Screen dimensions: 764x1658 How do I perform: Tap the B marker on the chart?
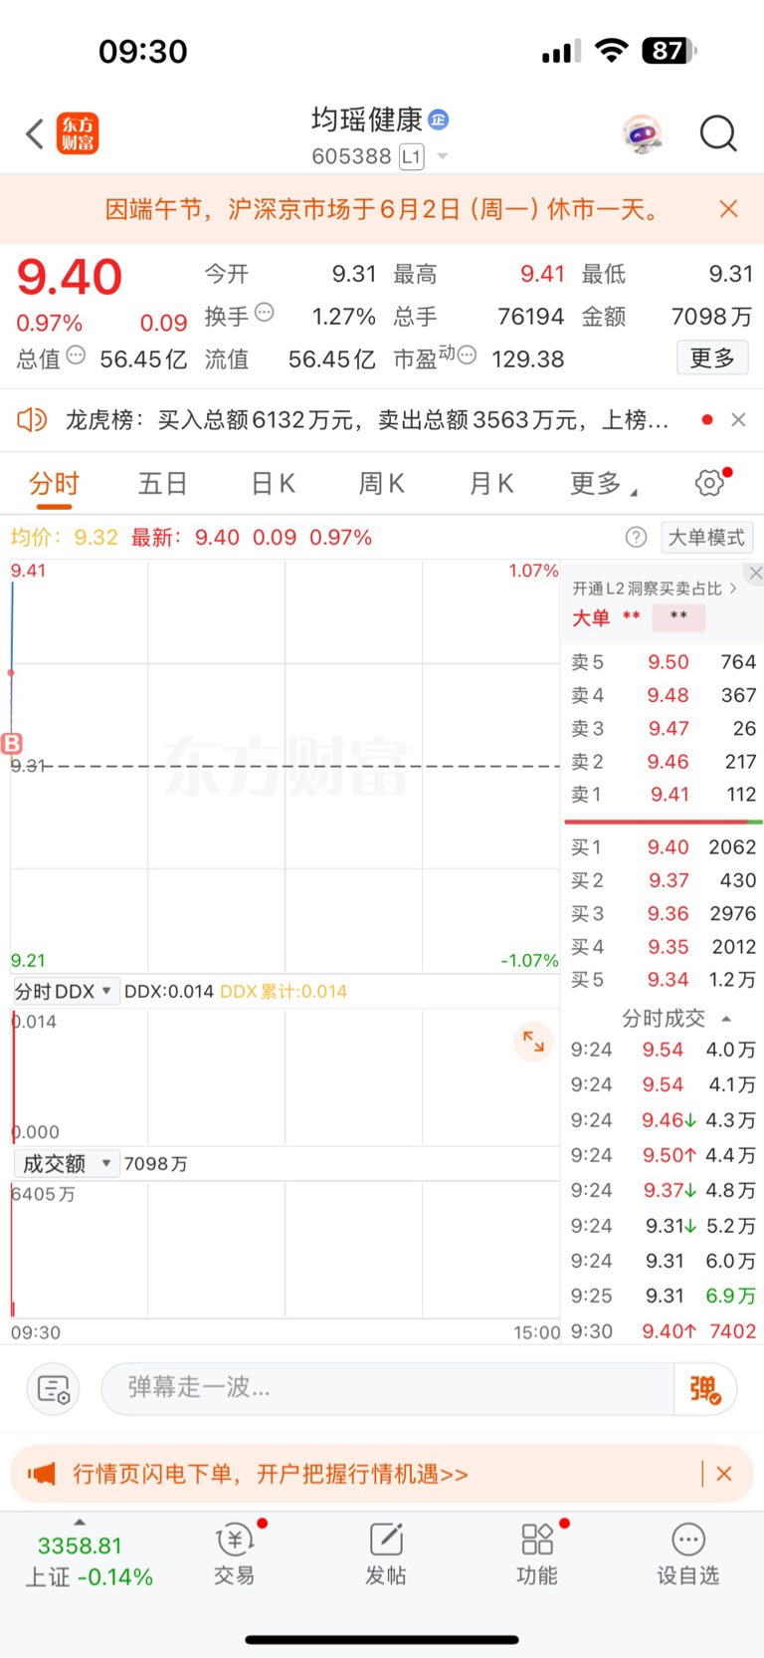[x=12, y=743]
